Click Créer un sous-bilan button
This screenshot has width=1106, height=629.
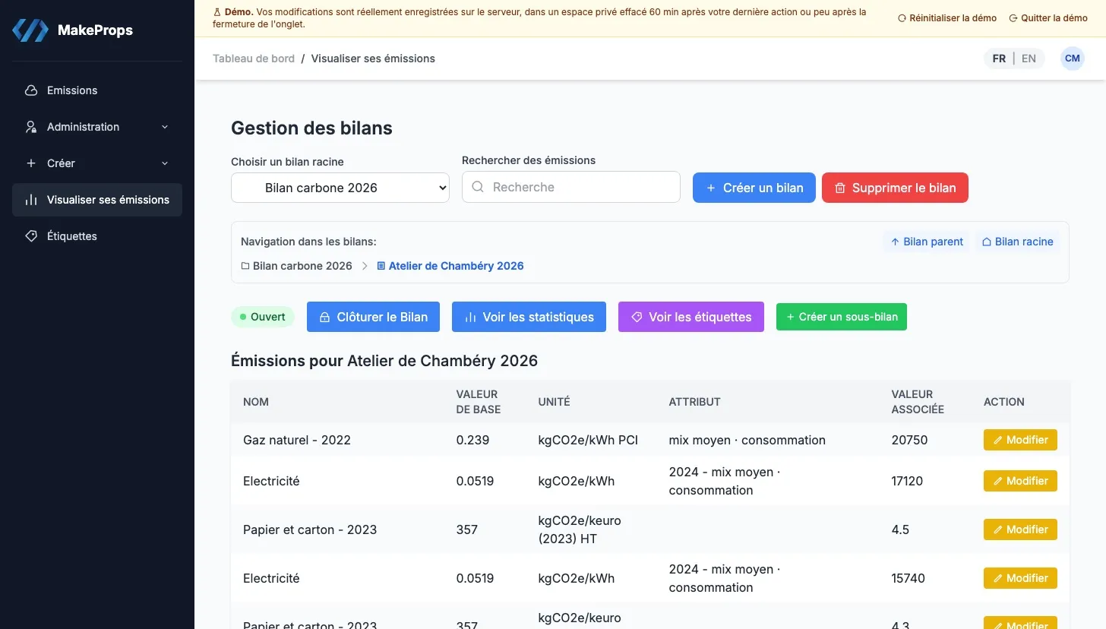click(842, 317)
